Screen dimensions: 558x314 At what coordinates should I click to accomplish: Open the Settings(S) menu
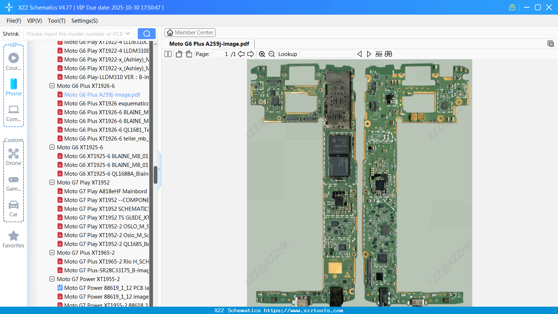[84, 21]
